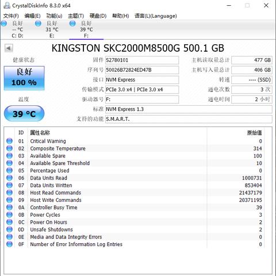Screen dimensions: 276x276
Task: Click the host writes field 406 GB
Action: [x=252, y=70]
